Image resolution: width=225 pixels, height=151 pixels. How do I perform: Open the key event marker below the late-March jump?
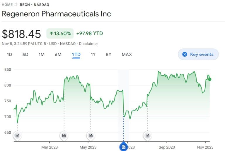(64, 135)
